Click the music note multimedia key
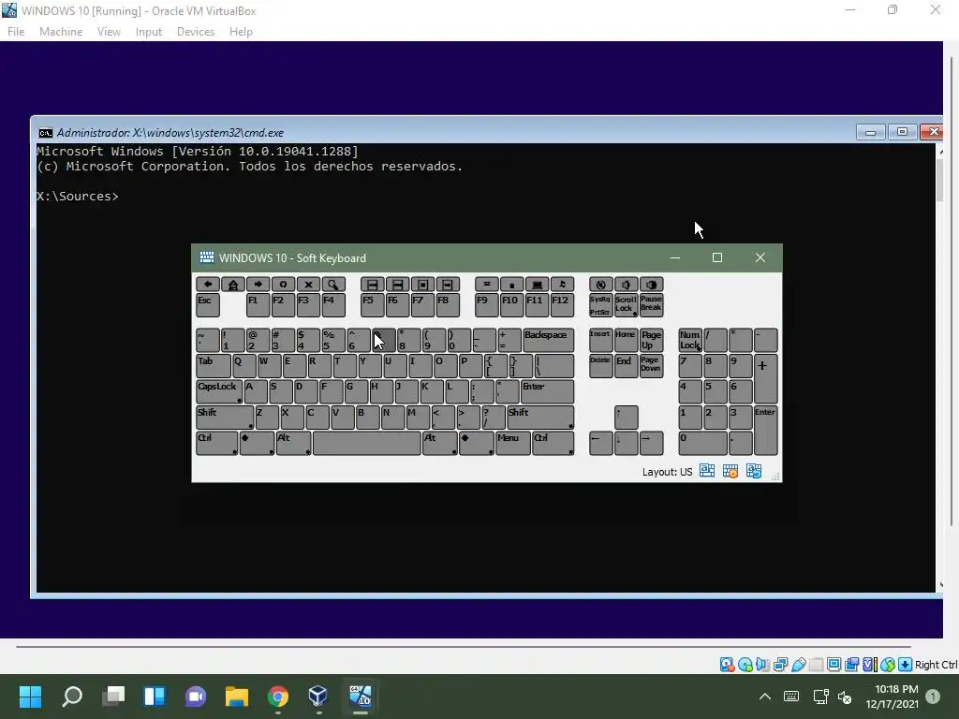This screenshot has width=959, height=719. click(562, 285)
